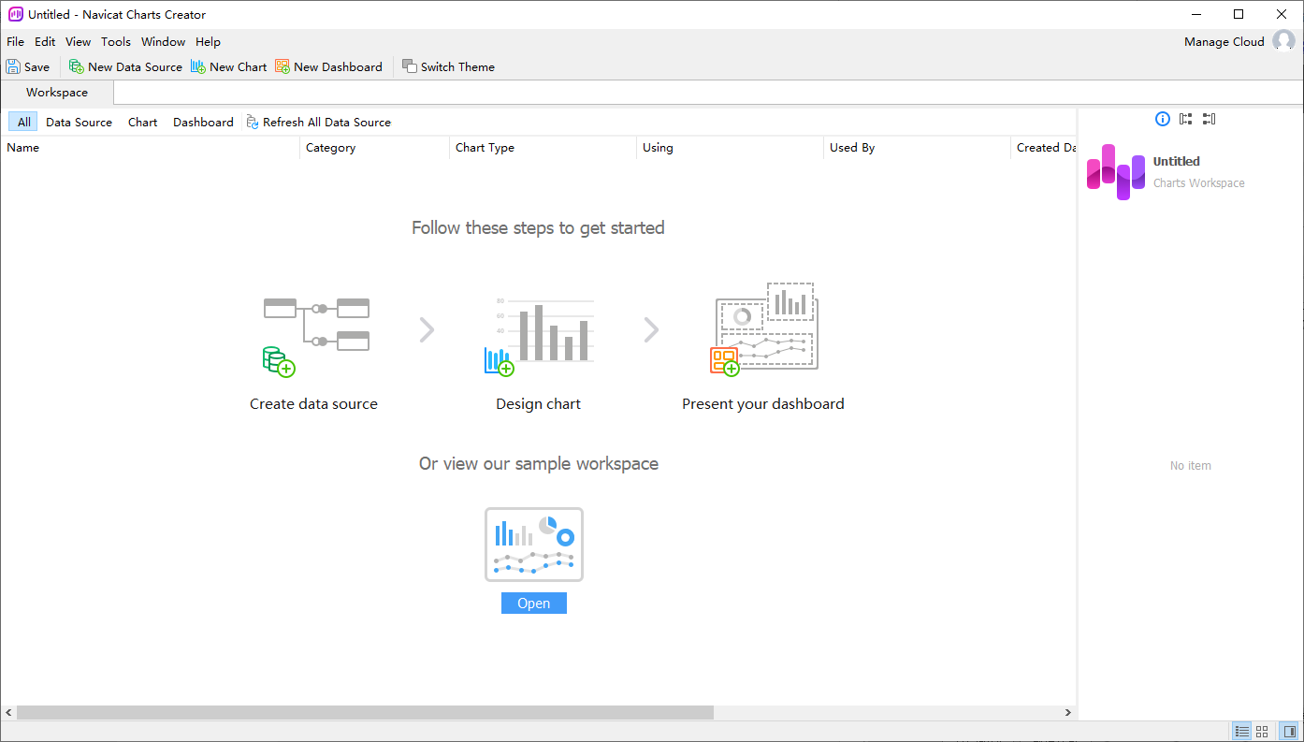Click the horizontal scrollbar thumb

coord(365,713)
